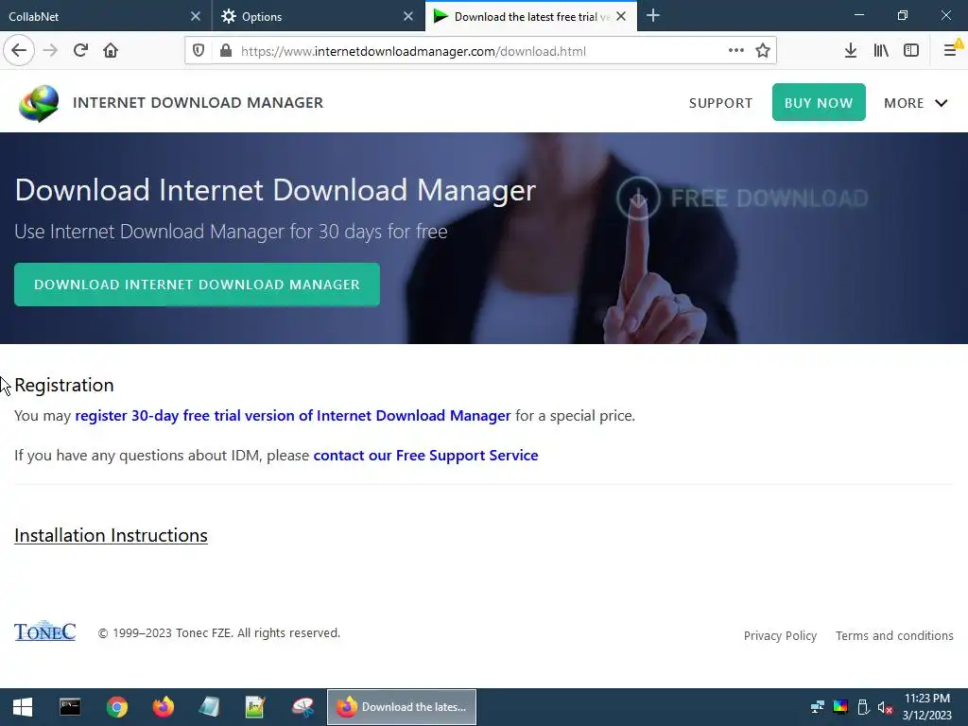Click the colorful display tray icon
The width and height of the screenshot is (968, 726).
840,707
